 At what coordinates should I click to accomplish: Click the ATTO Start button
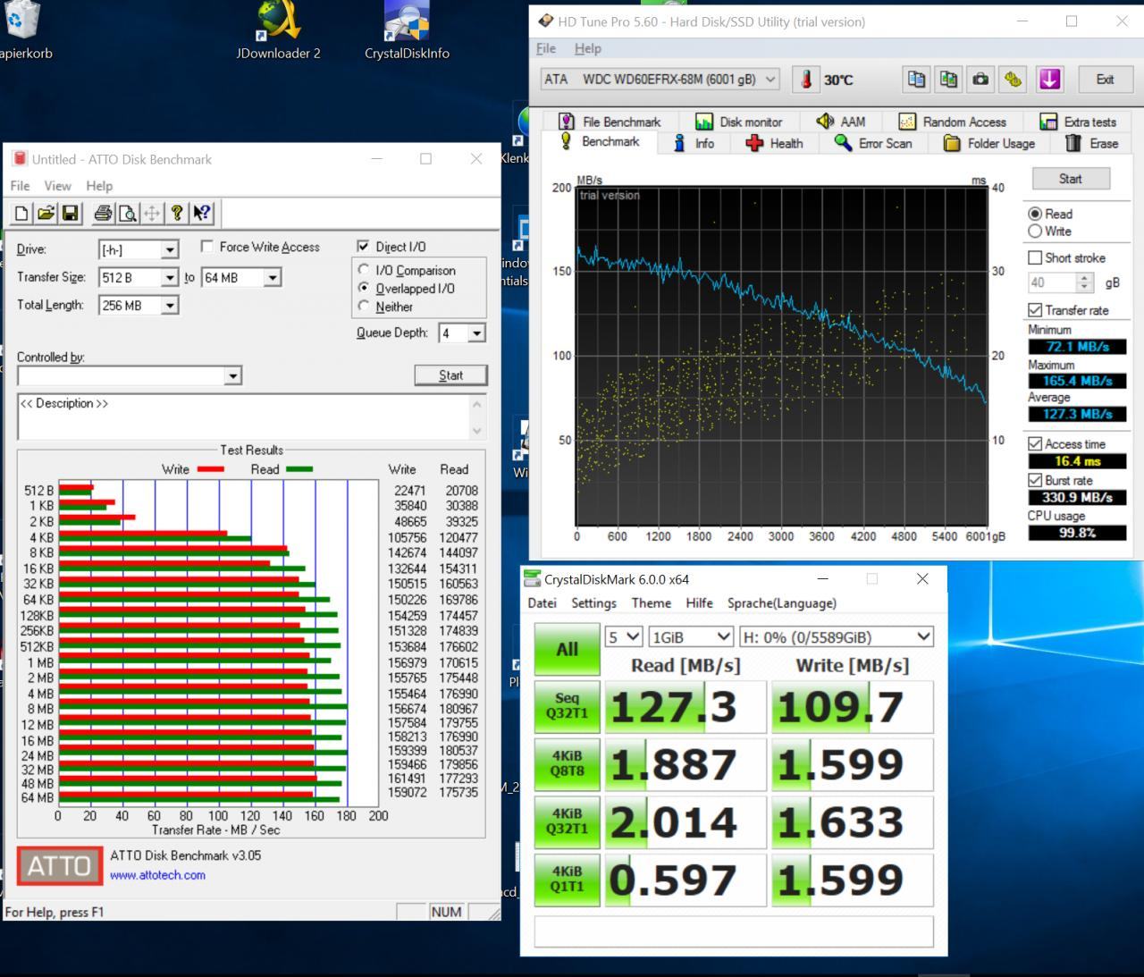click(450, 375)
